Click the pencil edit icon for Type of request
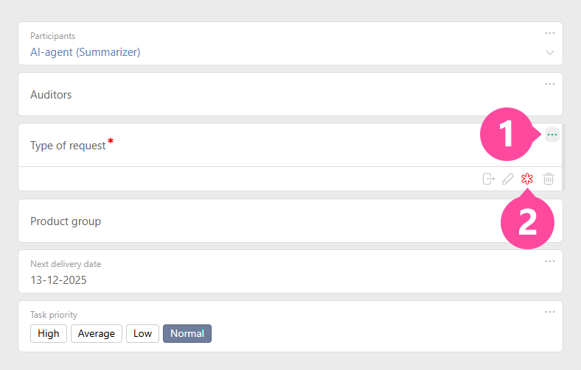The image size is (581, 370). point(507,179)
